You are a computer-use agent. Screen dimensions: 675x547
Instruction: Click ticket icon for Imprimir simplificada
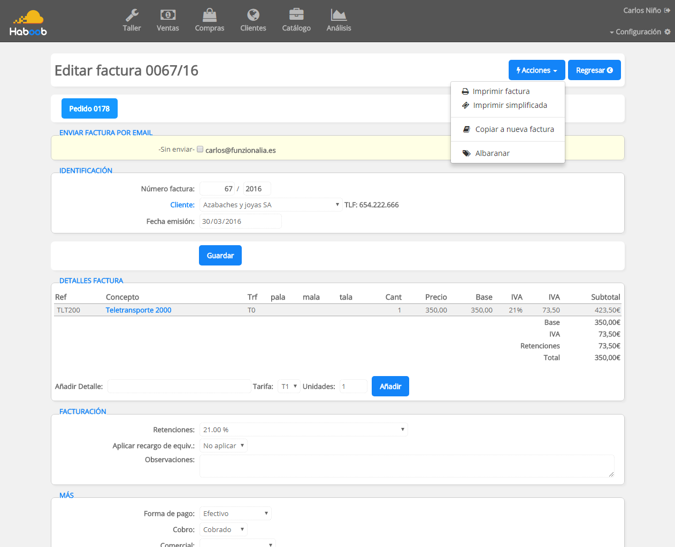(465, 105)
